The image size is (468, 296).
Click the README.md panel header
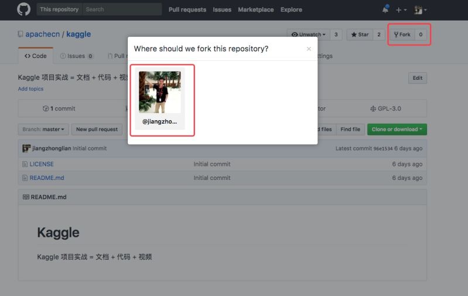click(223, 197)
